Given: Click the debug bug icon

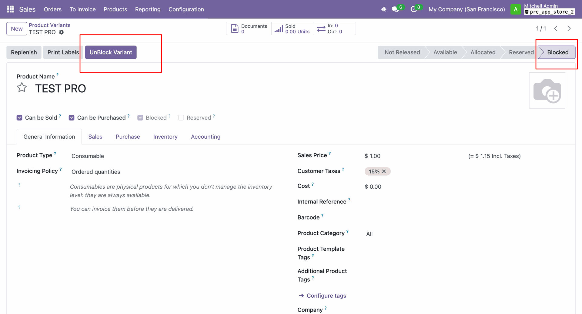Looking at the screenshot, I should pos(384,9).
